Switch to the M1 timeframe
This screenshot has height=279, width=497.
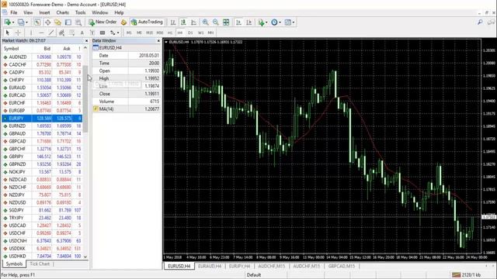pos(129,33)
